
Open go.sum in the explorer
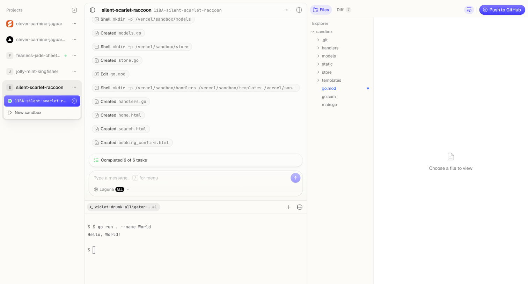pyautogui.click(x=329, y=97)
